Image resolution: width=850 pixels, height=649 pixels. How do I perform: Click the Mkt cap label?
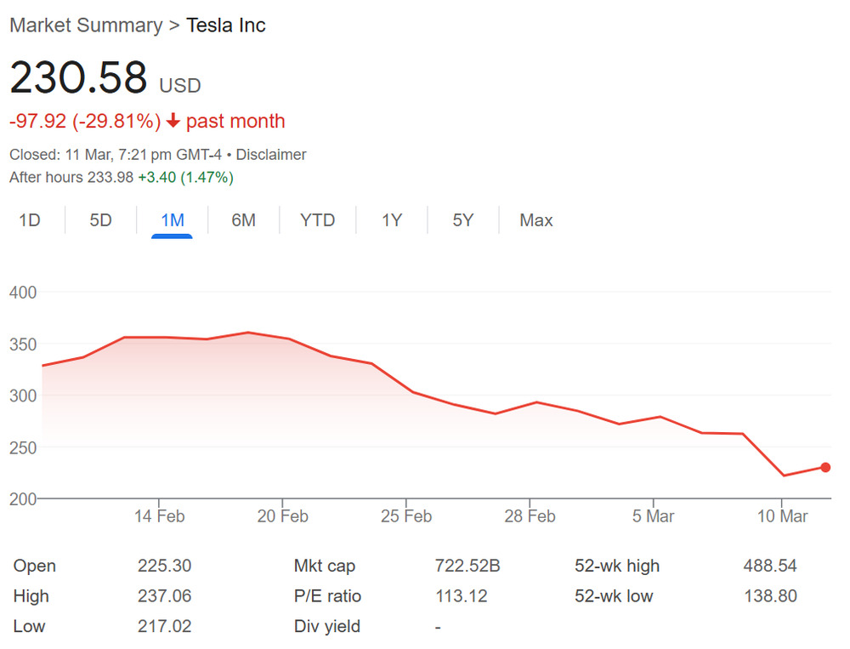324,566
